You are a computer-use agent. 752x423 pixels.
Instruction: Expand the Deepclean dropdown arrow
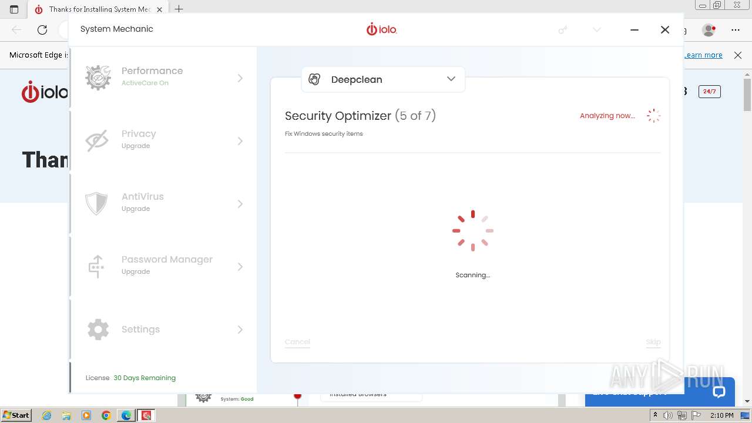click(451, 79)
